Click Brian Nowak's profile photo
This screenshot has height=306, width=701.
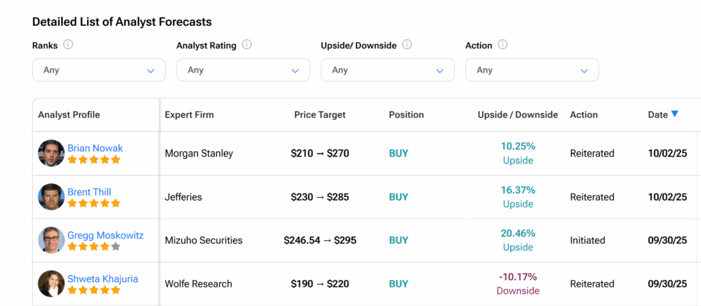pyautogui.click(x=51, y=153)
